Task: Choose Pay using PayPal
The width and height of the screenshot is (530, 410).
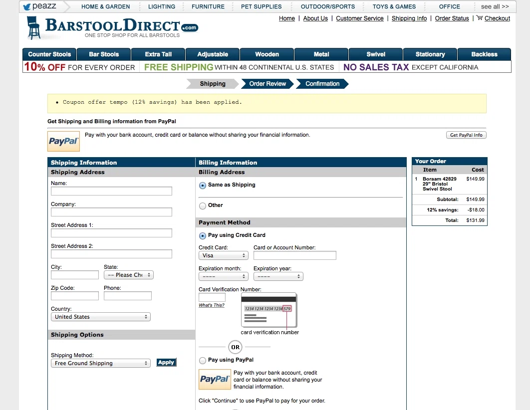Action: point(203,360)
